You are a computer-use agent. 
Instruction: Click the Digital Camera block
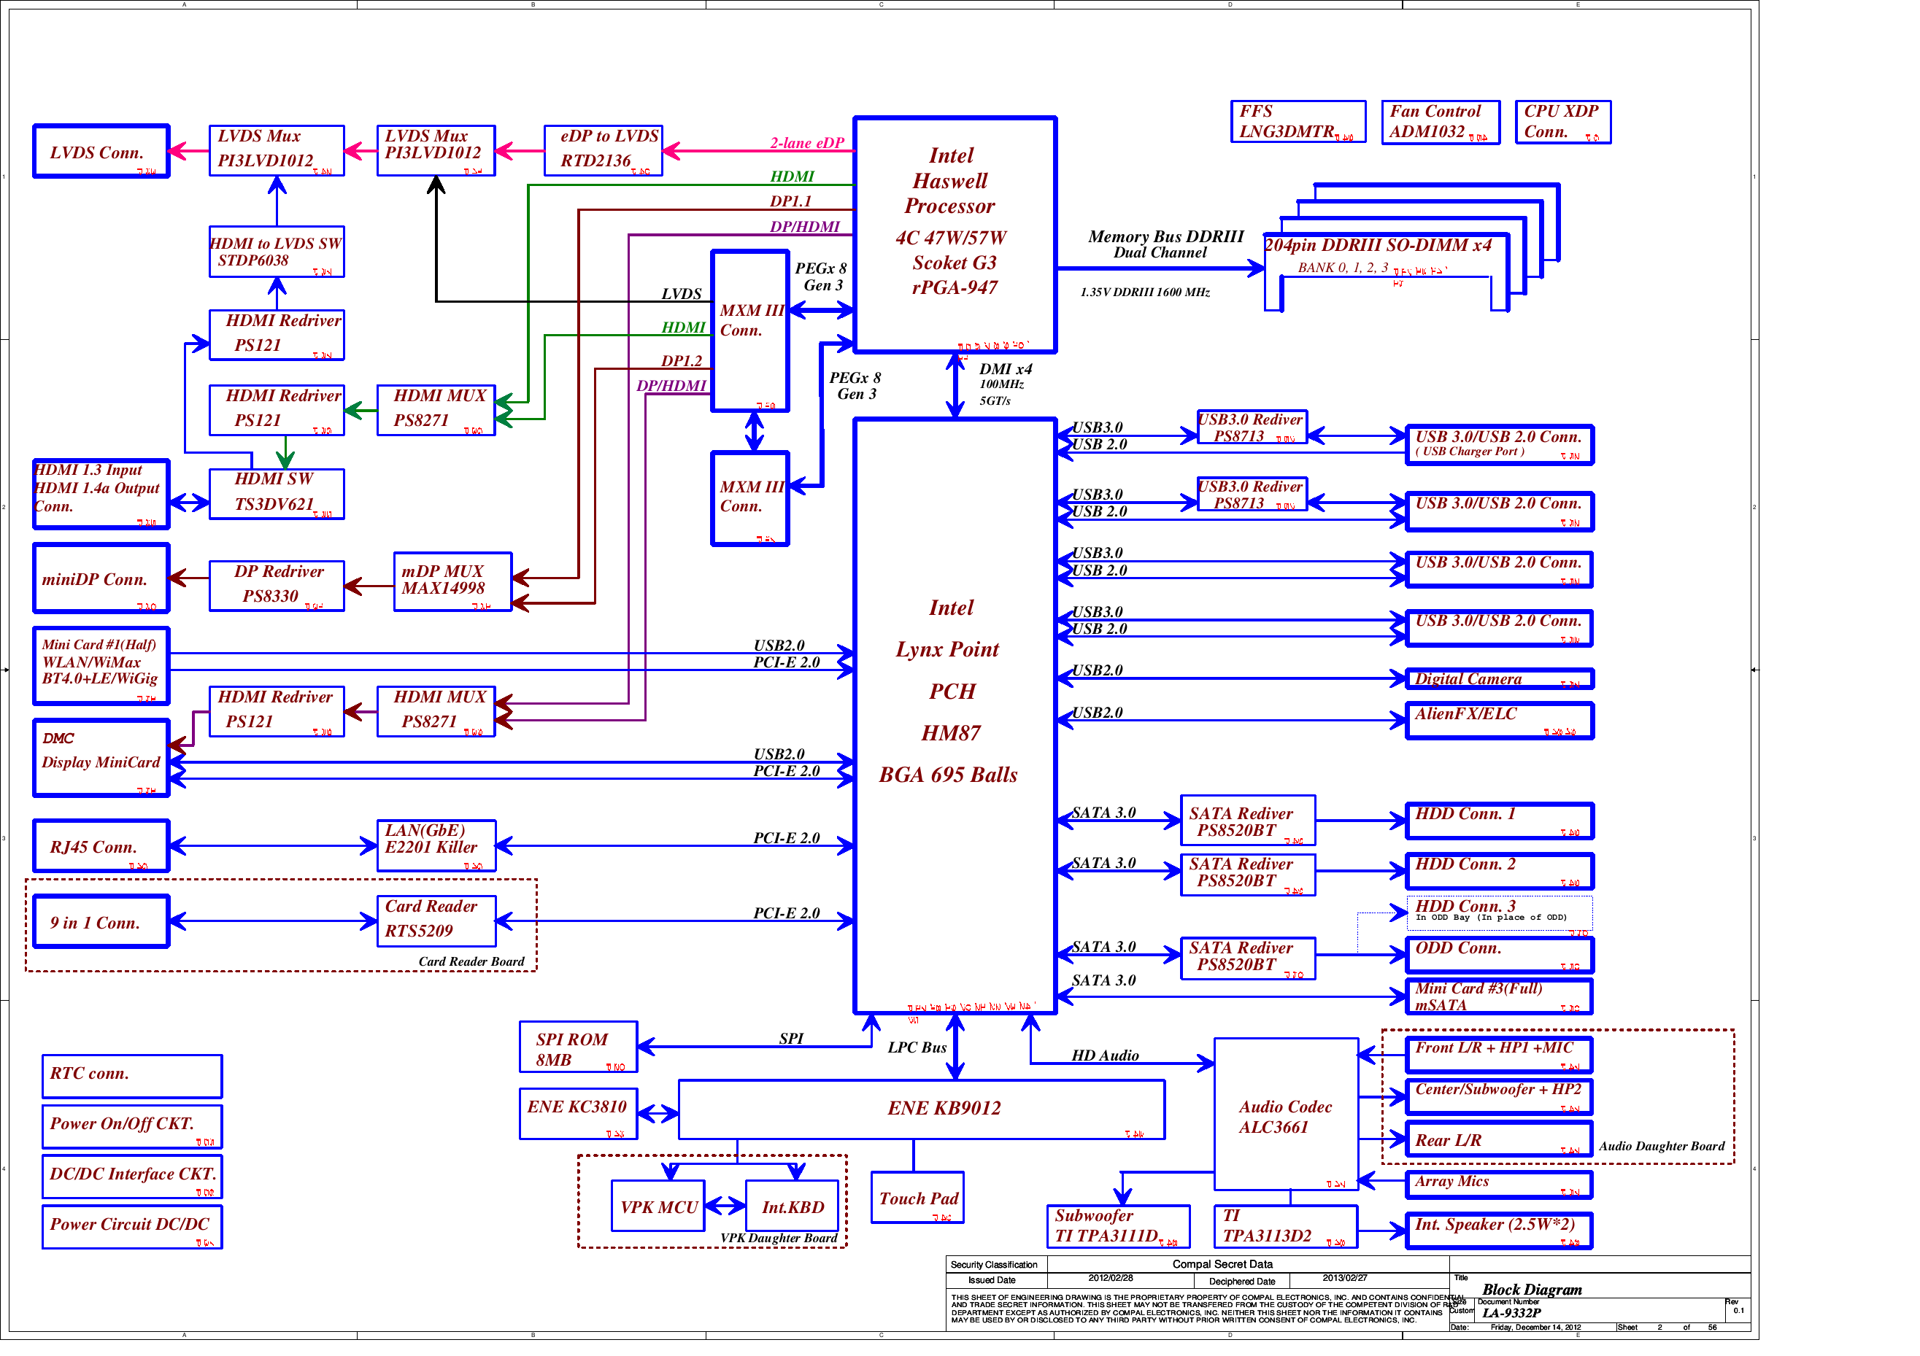click(1500, 679)
